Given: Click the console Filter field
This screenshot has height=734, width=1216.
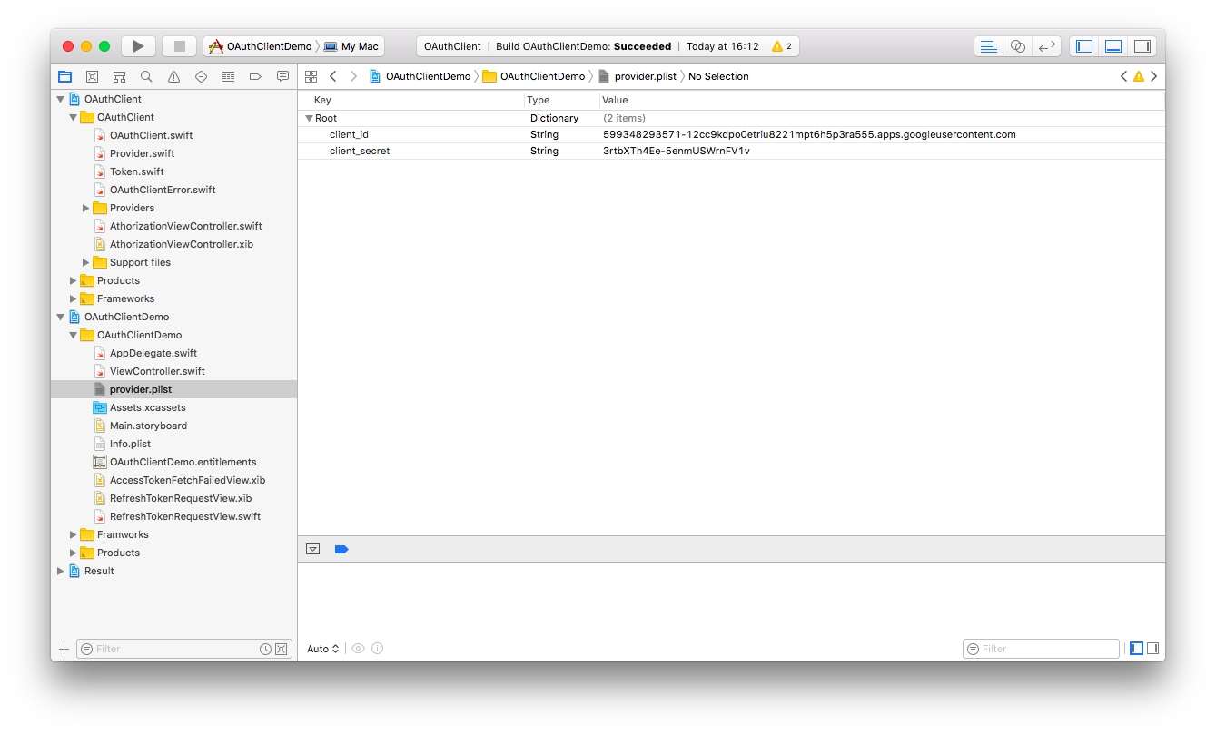Looking at the screenshot, I should click(x=1041, y=649).
